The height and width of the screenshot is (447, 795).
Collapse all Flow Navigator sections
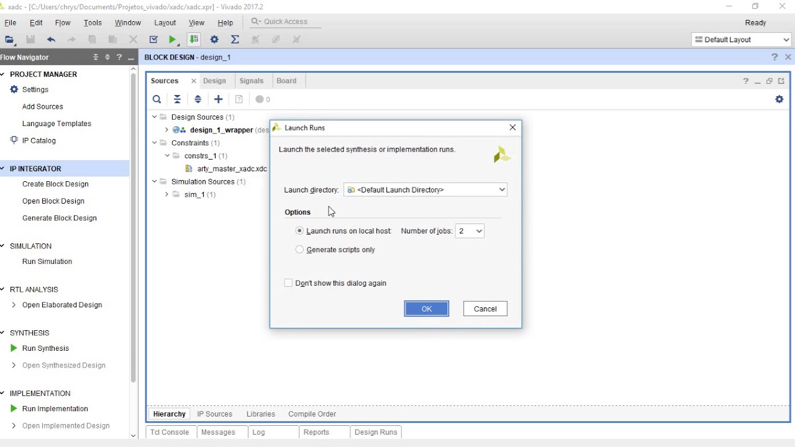pos(96,57)
